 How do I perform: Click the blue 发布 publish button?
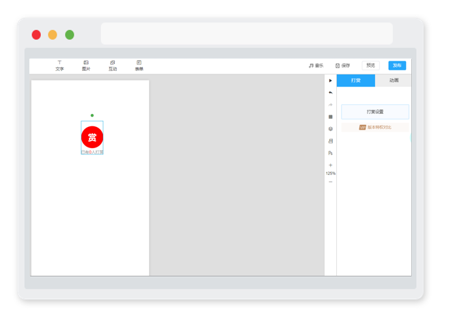(397, 66)
